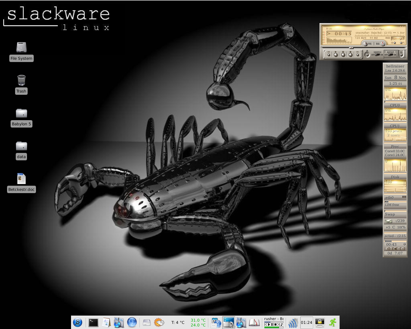Click the panel music applet track title
The height and width of the screenshot is (329, 411).
click(x=274, y=319)
